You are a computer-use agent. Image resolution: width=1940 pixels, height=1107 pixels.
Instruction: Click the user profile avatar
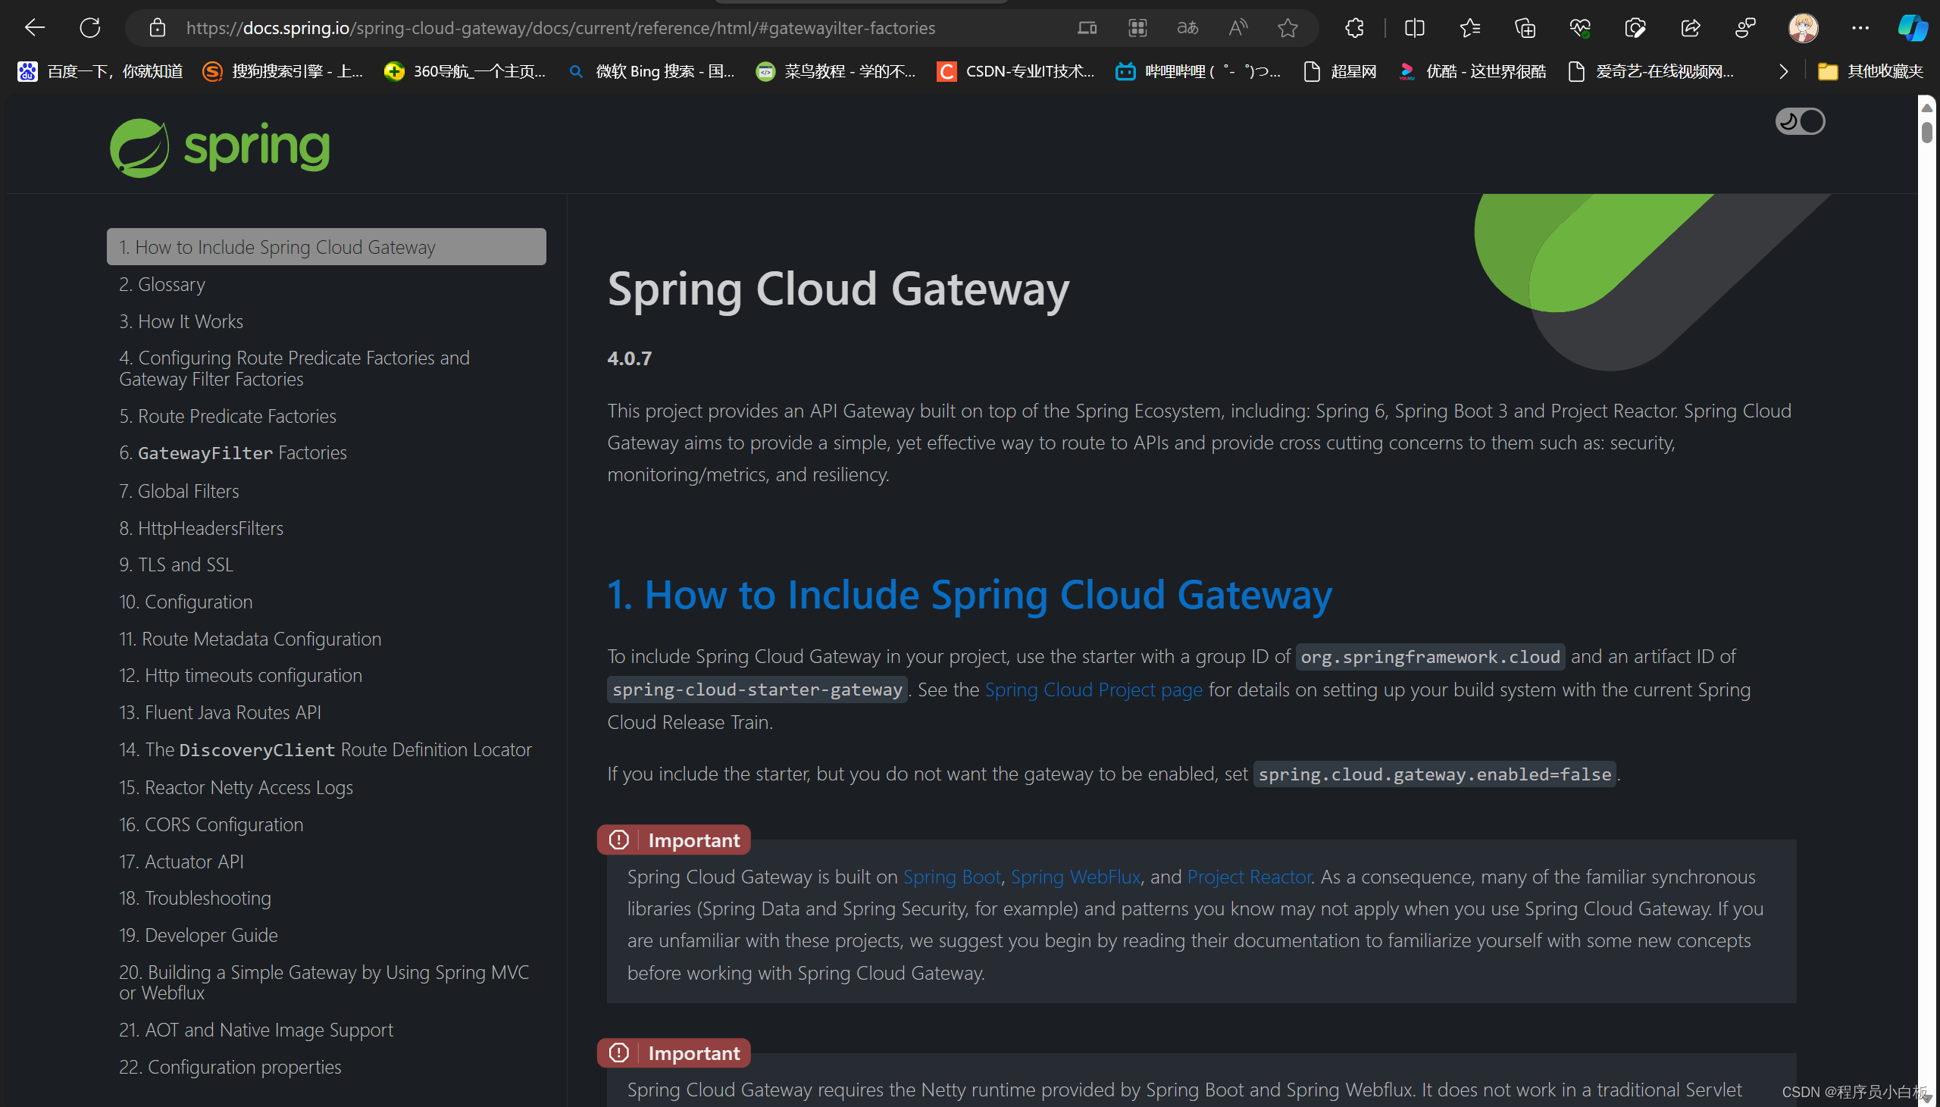pyautogui.click(x=1803, y=28)
